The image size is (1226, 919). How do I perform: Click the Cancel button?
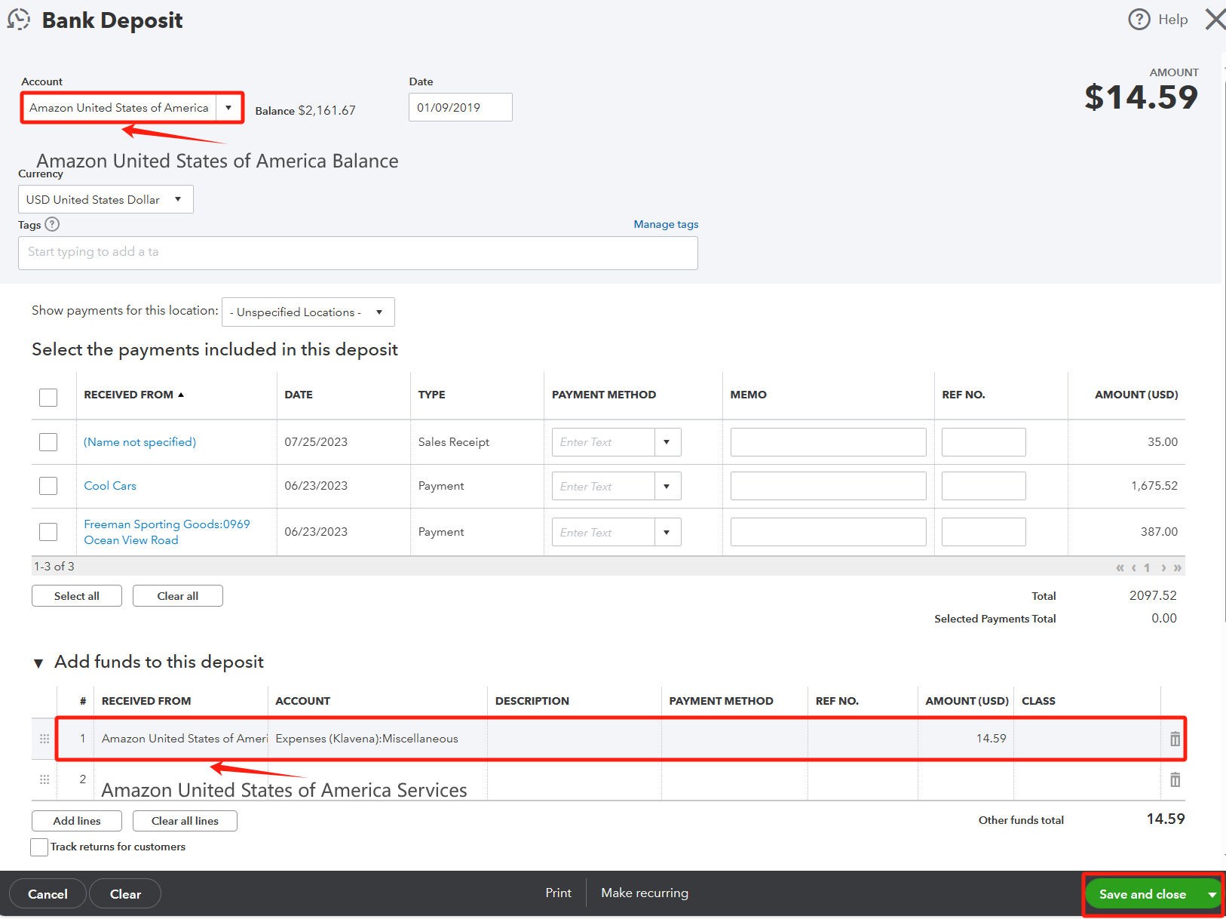[x=48, y=894]
